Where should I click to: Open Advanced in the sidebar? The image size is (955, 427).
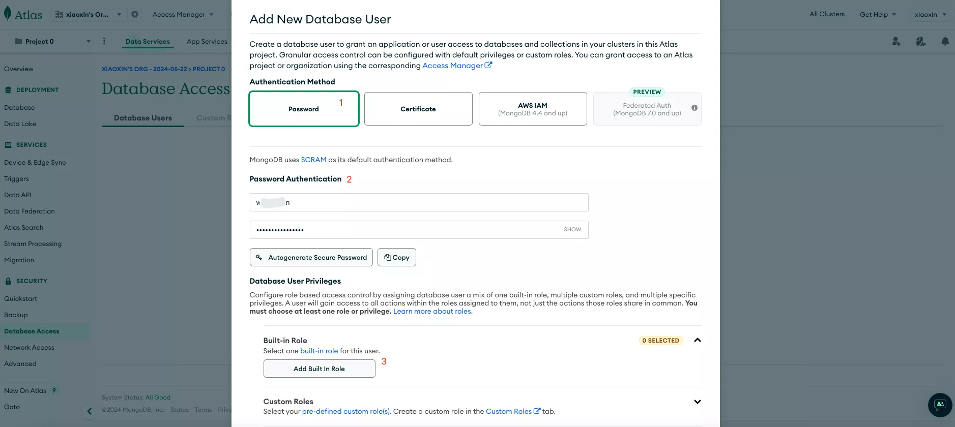coord(20,364)
